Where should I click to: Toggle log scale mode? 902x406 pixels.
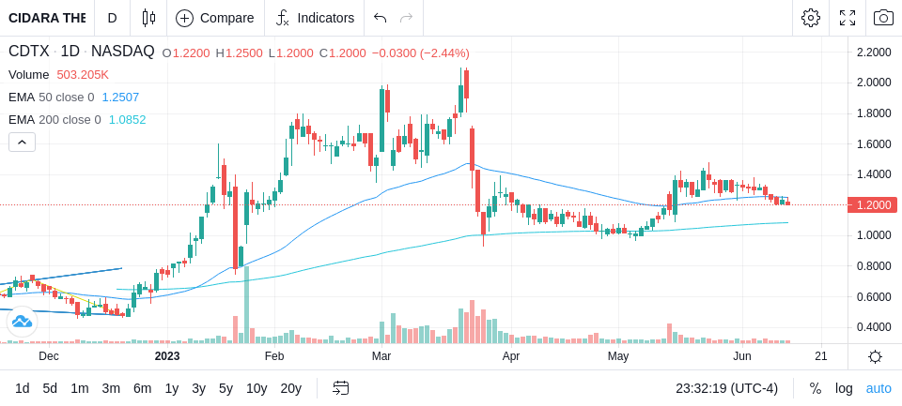click(844, 389)
